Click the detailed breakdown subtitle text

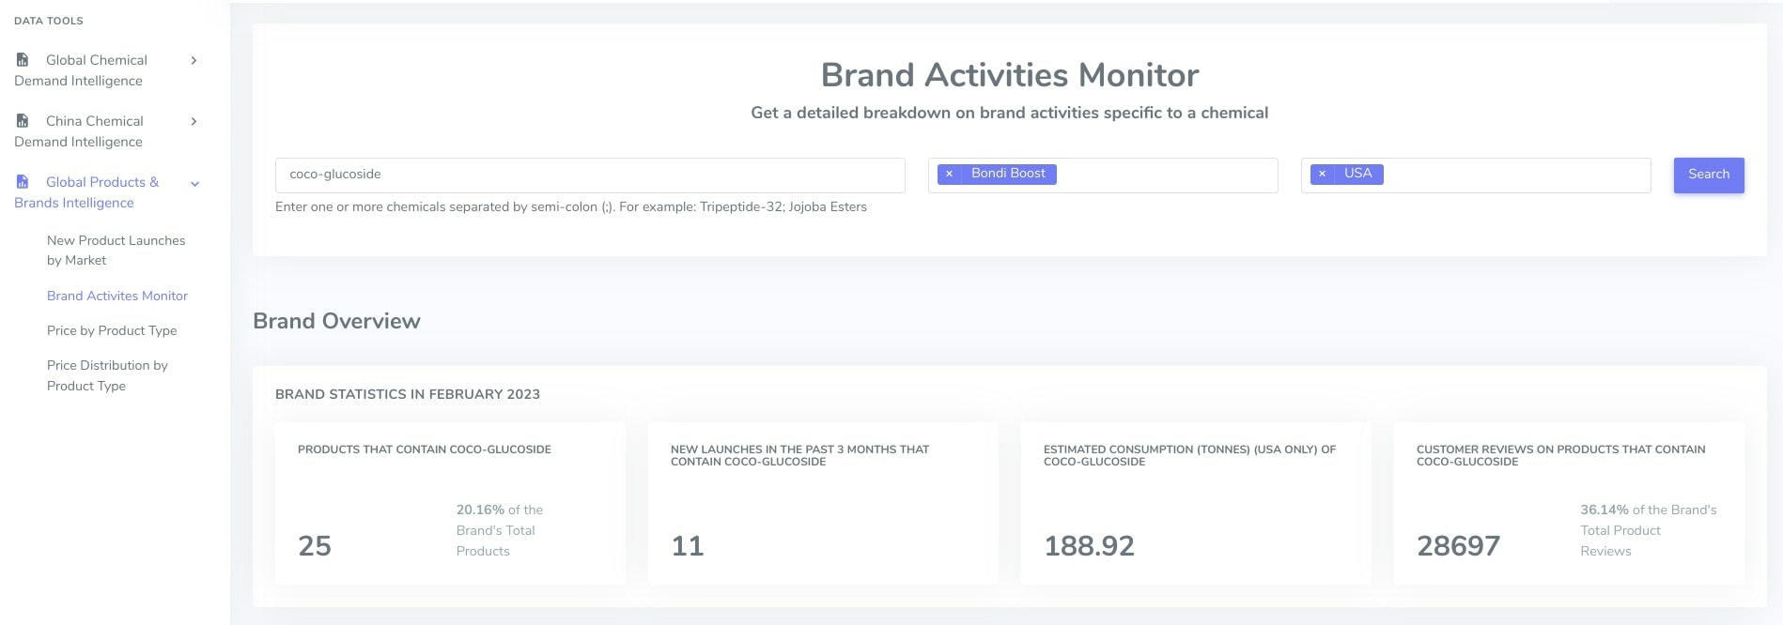click(1010, 113)
